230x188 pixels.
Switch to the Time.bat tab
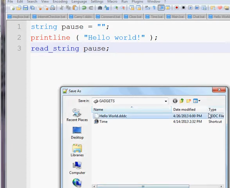155,17
